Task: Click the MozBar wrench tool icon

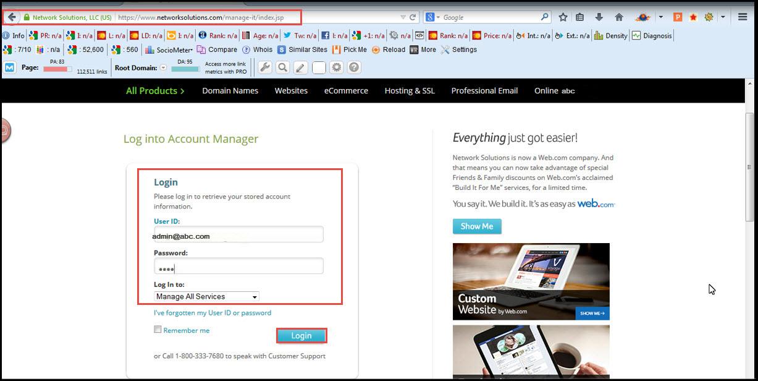Action: [x=264, y=67]
